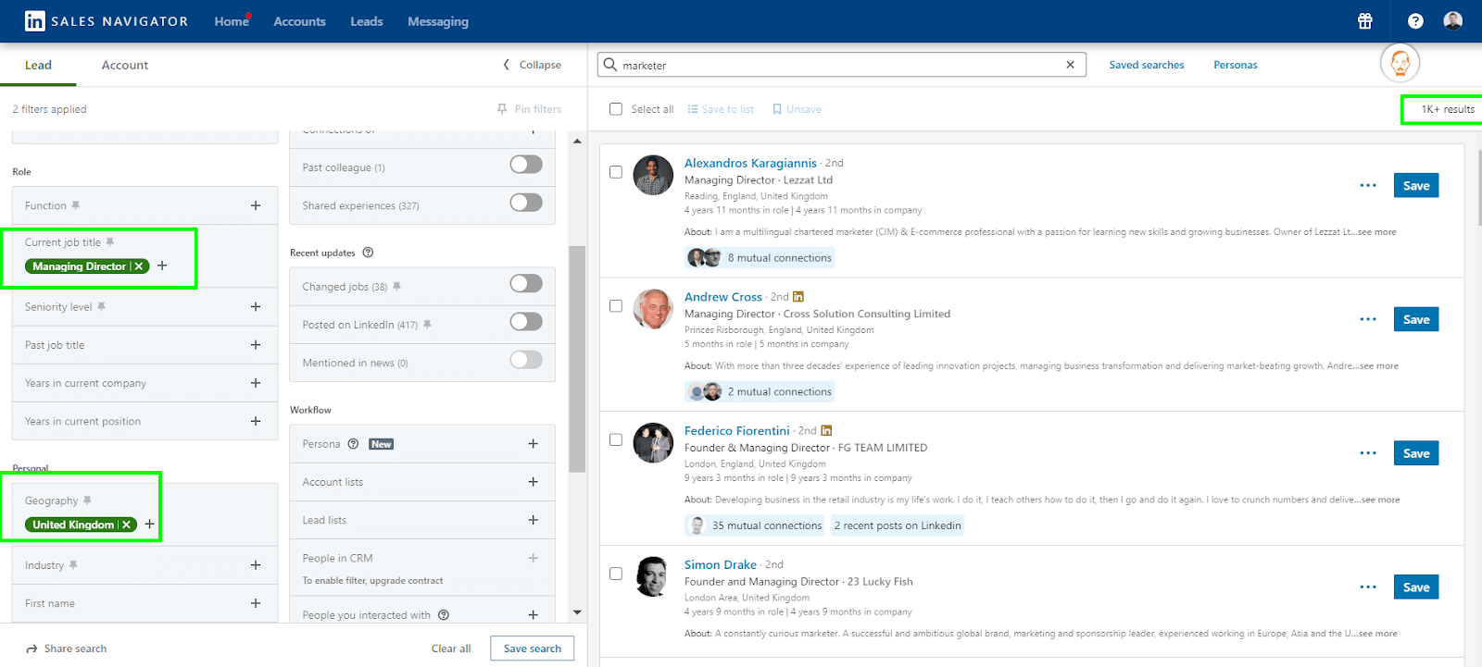Toggle Posted on LinkedIn switch

[x=526, y=321]
